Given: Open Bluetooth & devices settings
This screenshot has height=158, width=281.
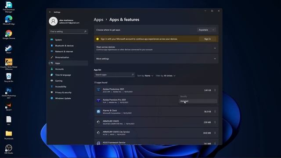Looking at the screenshot, I should point(68,46).
